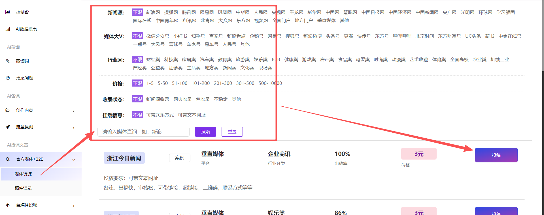Collapse the 官方媒体+B2B section chevron

click(x=74, y=160)
